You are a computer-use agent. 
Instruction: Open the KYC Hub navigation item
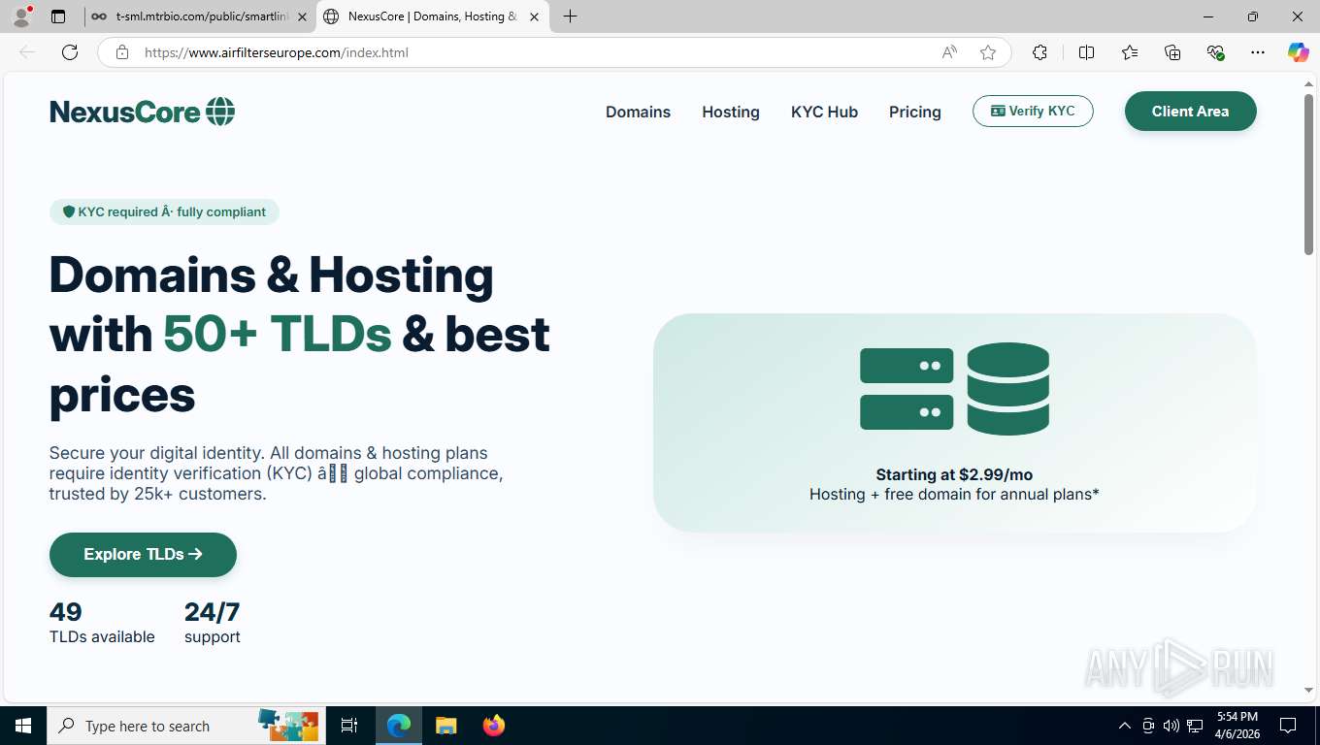pos(824,112)
